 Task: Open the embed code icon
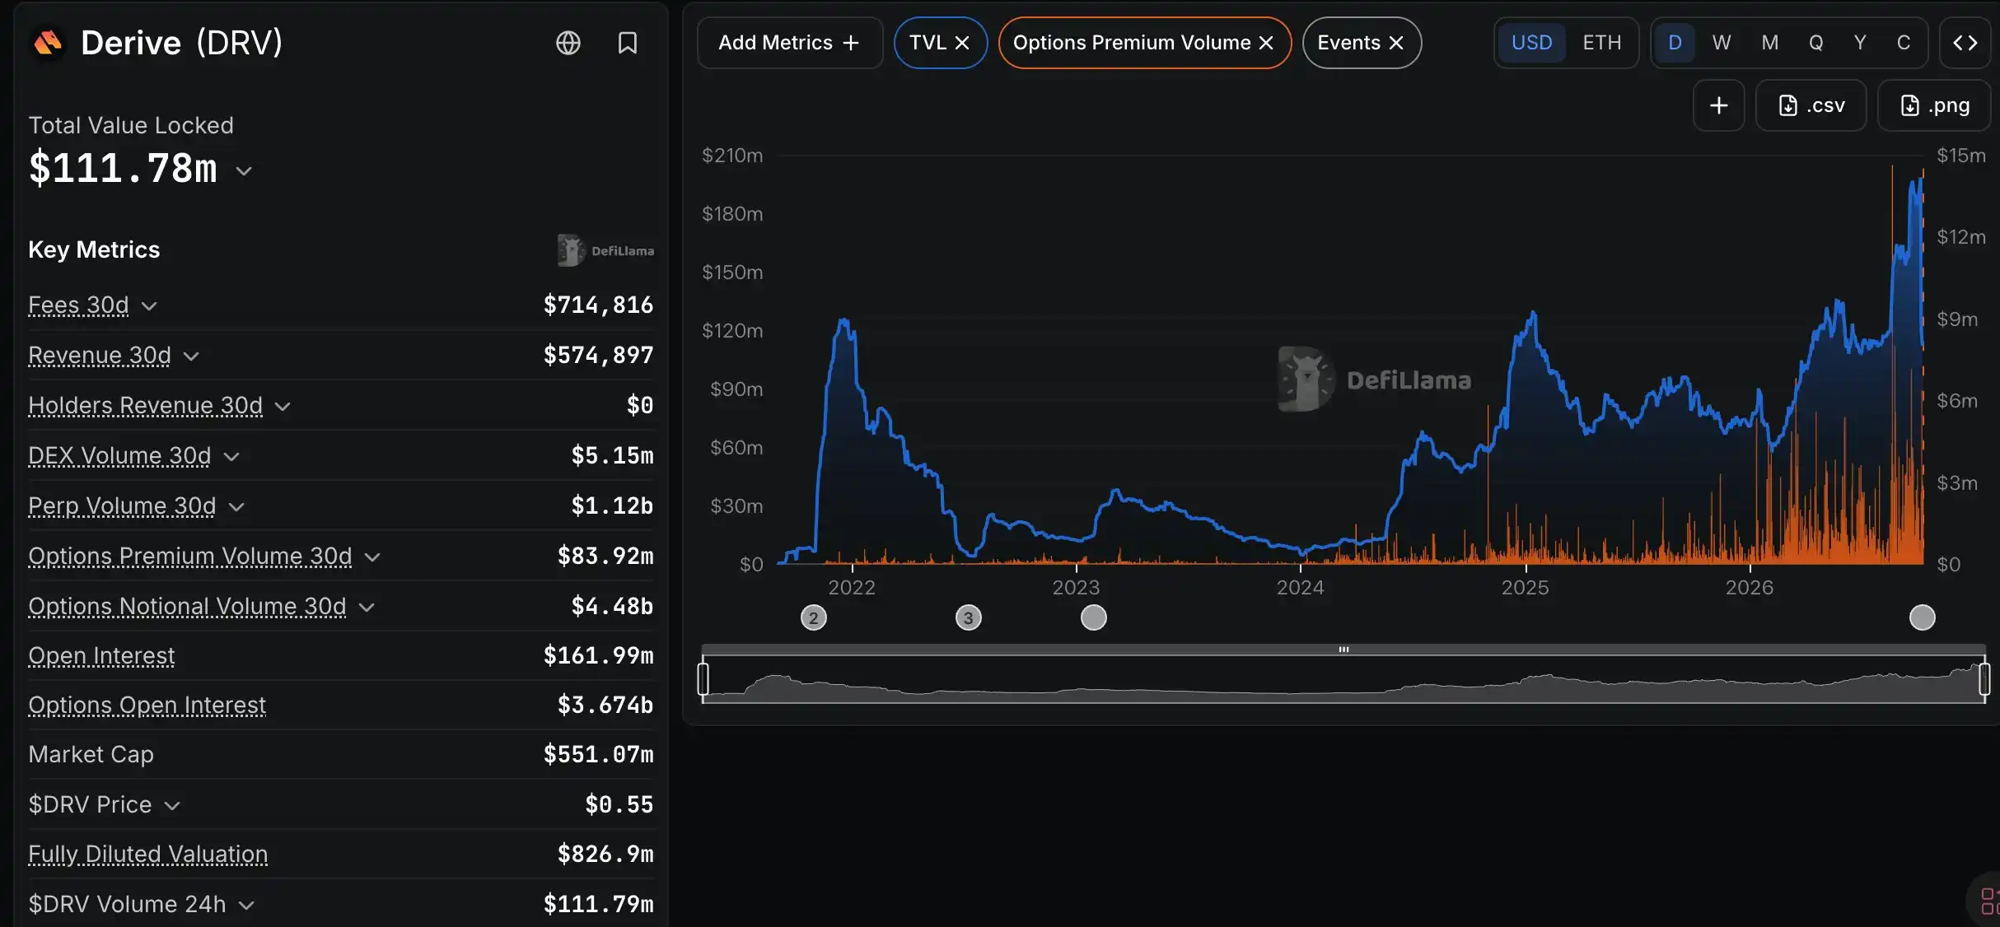click(x=1965, y=43)
